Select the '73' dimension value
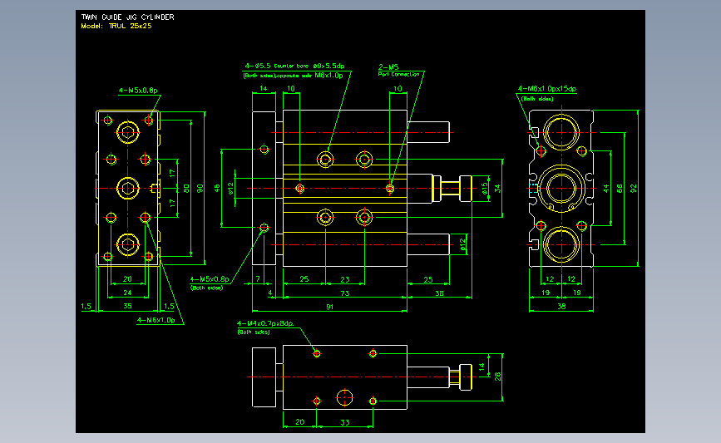This screenshot has height=443, width=721. pos(345,293)
